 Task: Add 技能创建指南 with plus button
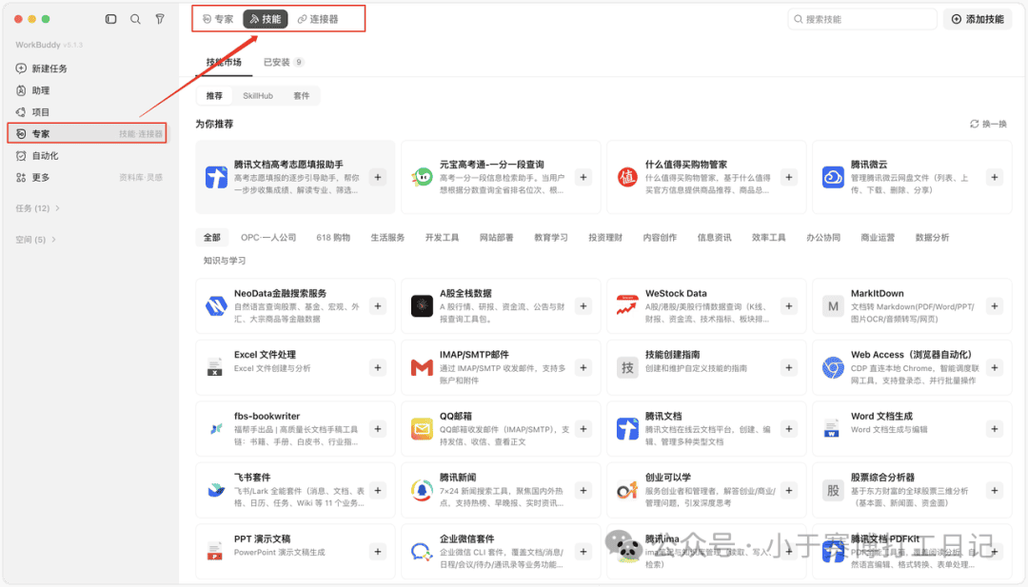click(x=789, y=367)
